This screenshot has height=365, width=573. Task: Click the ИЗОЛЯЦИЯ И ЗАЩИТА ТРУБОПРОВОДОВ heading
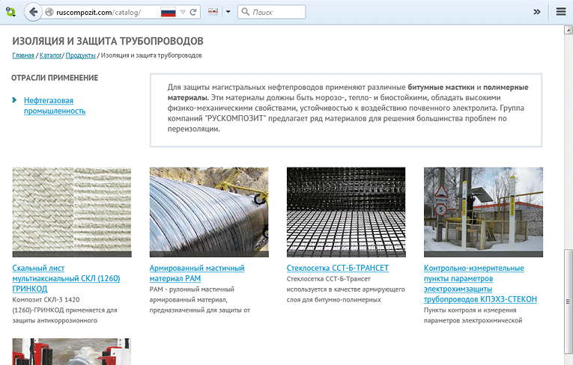tap(108, 41)
